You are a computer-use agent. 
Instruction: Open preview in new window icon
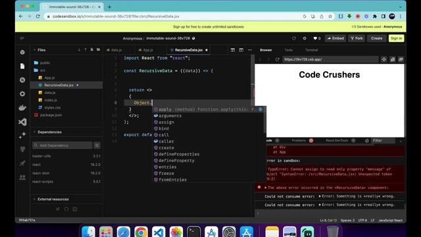point(401,59)
